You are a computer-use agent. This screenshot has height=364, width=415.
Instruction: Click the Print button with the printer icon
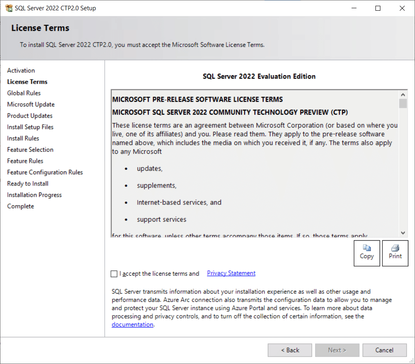395,253
